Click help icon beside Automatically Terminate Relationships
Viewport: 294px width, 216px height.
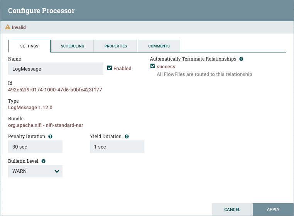pyautogui.click(x=242, y=59)
